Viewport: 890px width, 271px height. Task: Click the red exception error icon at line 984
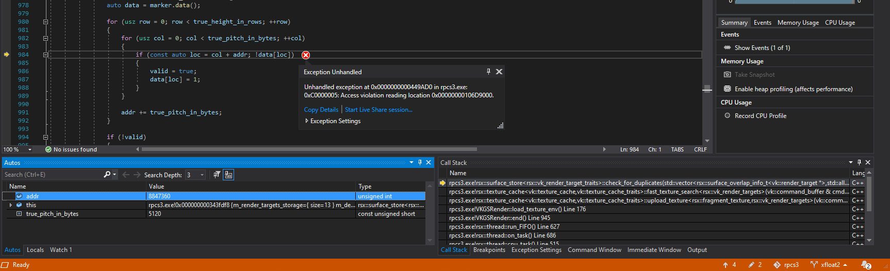click(306, 55)
